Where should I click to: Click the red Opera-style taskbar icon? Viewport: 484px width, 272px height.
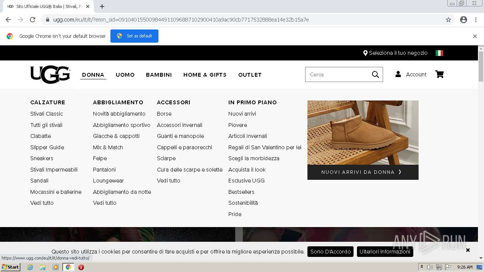point(81,267)
